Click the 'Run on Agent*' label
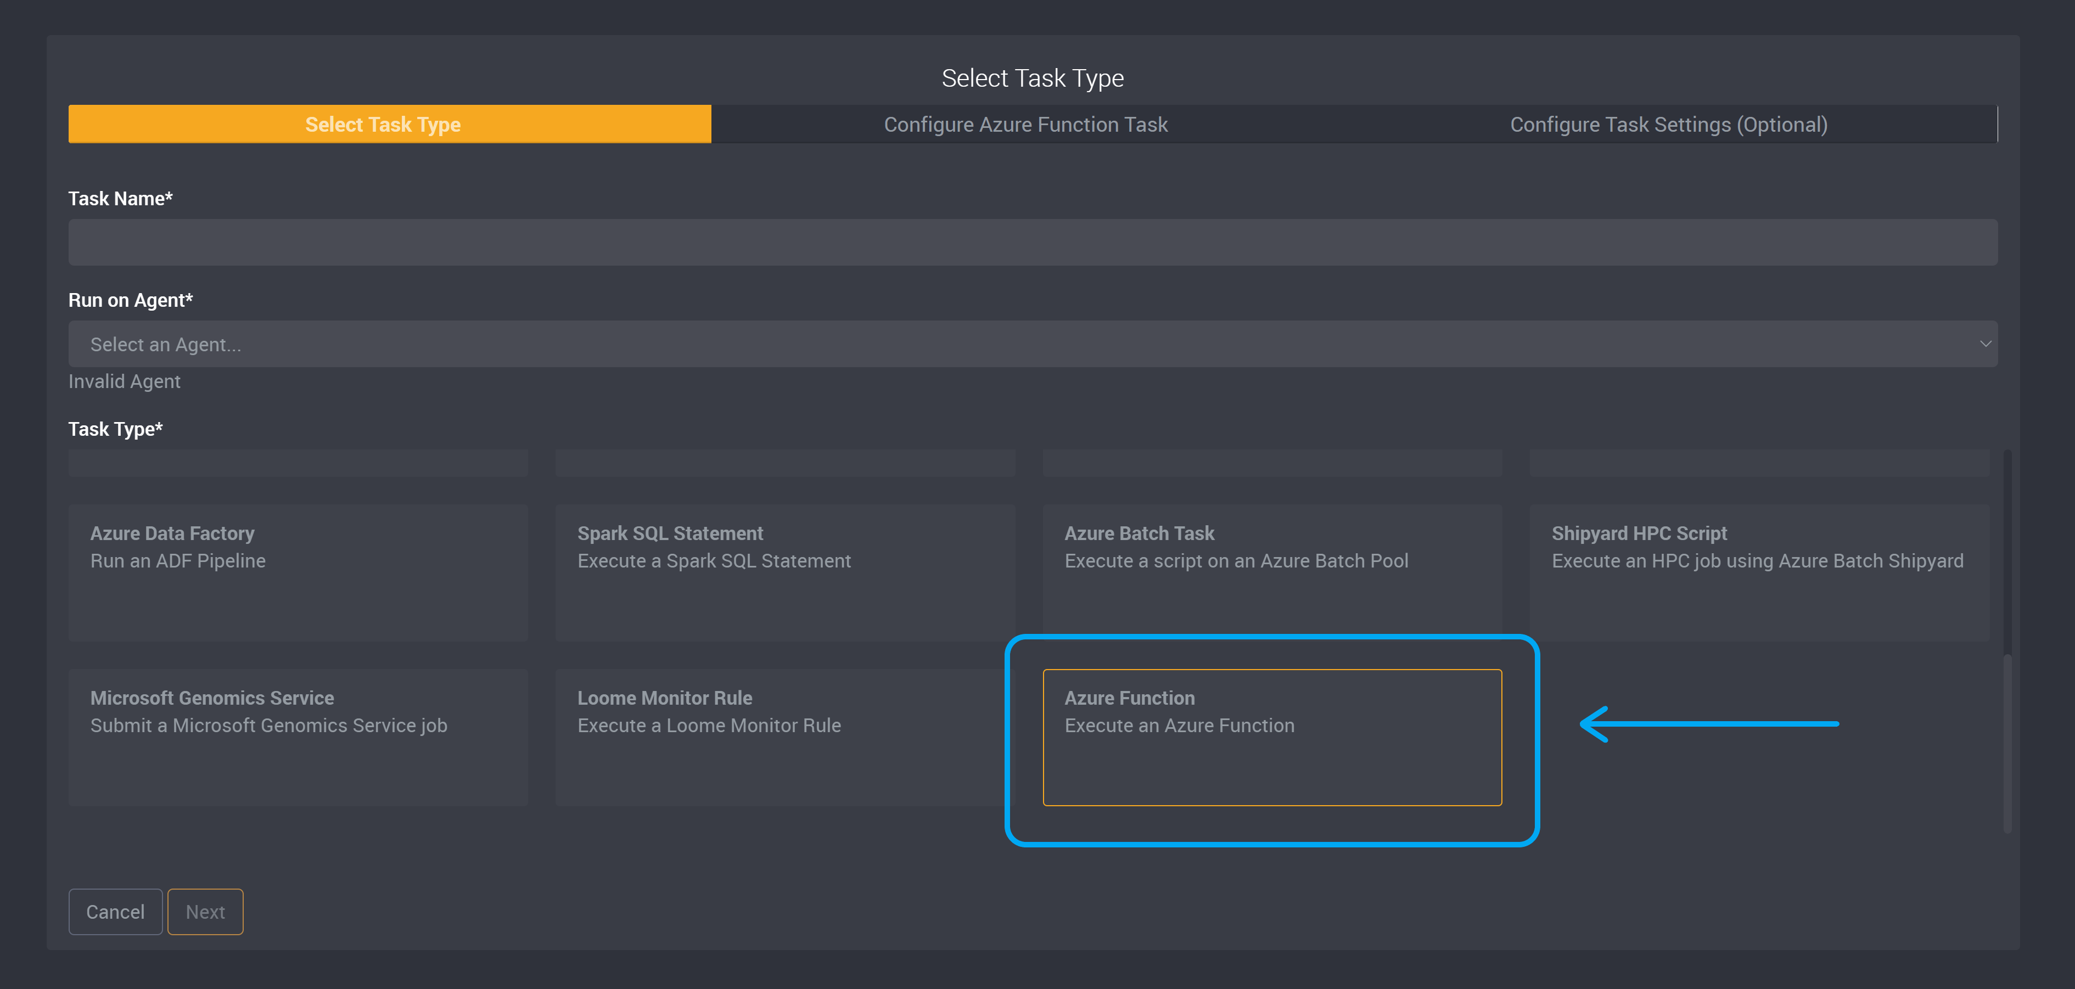Image resolution: width=2075 pixels, height=989 pixels. pyautogui.click(x=131, y=300)
